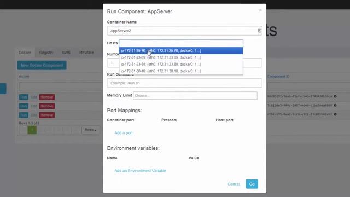Screen dimensions: 350x197
Task: Click the Add a port link
Action: click(x=124, y=133)
